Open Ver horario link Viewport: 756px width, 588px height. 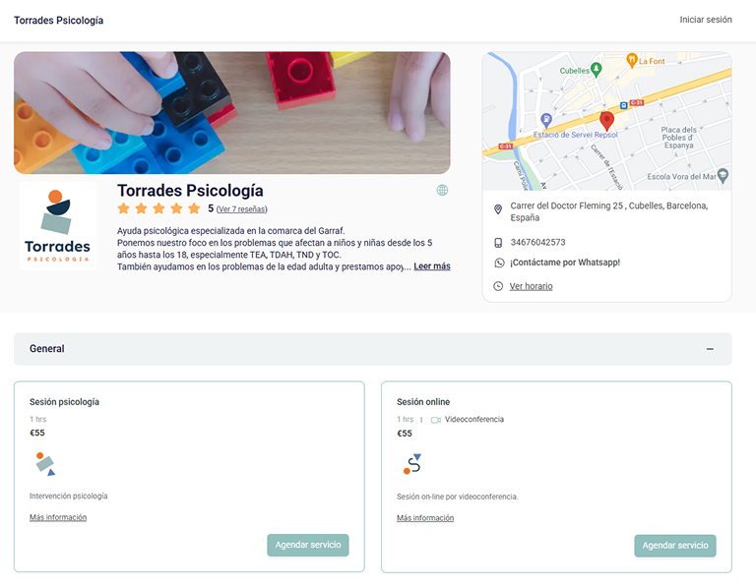point(531,286)
